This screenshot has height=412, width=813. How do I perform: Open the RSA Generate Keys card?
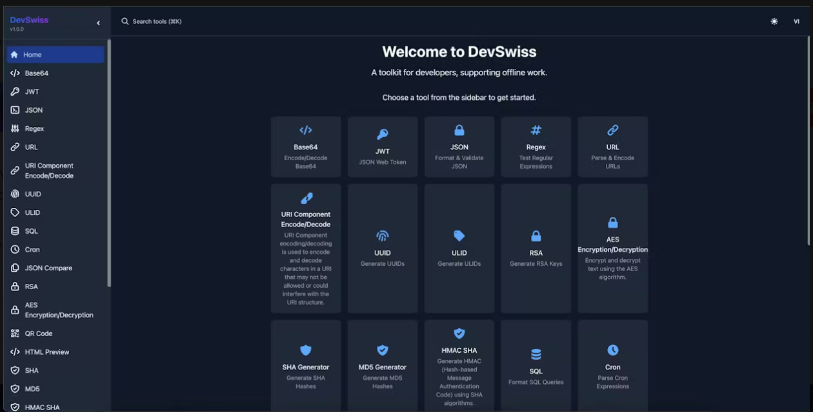pos(536,248)
